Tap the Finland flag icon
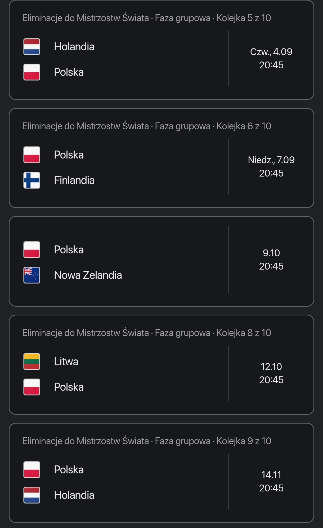This screenshot has width=323, height=528. tap(32, 180)
